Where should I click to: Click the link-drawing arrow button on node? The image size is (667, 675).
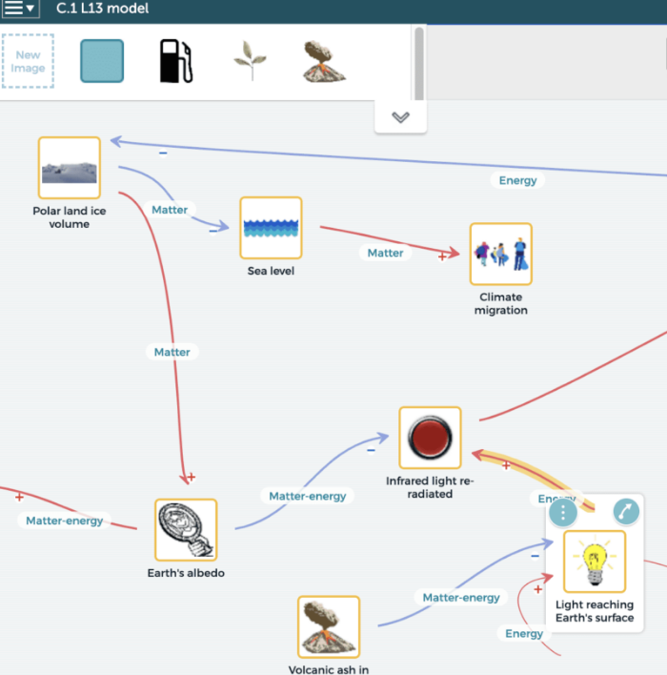tap(626, 512)
